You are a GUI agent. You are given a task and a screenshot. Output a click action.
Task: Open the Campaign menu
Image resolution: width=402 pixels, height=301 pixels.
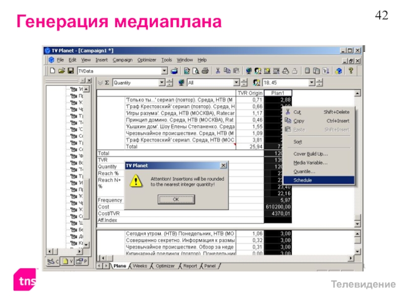point(123,60)
